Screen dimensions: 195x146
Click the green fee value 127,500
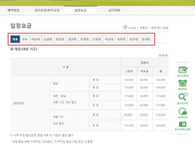(129, 125)
